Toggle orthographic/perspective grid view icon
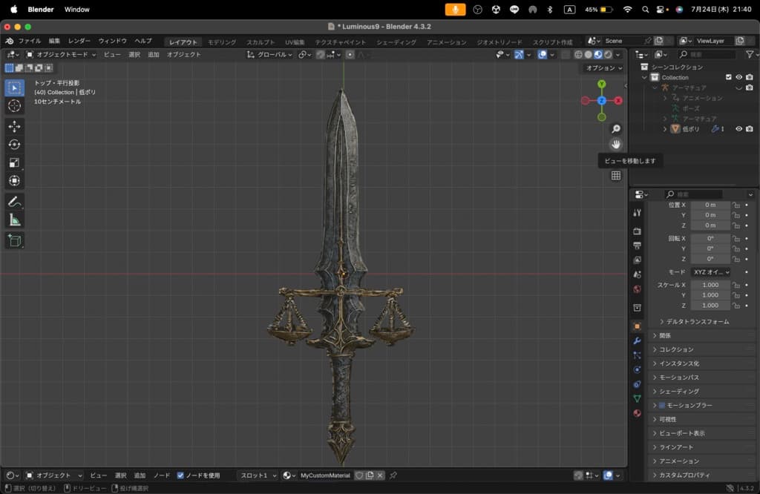 click(615, 176)
